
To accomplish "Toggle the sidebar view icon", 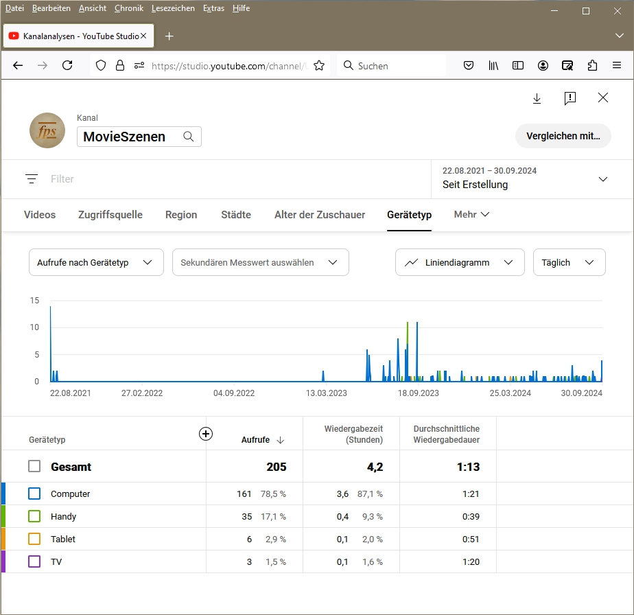I will pos(518,65).
